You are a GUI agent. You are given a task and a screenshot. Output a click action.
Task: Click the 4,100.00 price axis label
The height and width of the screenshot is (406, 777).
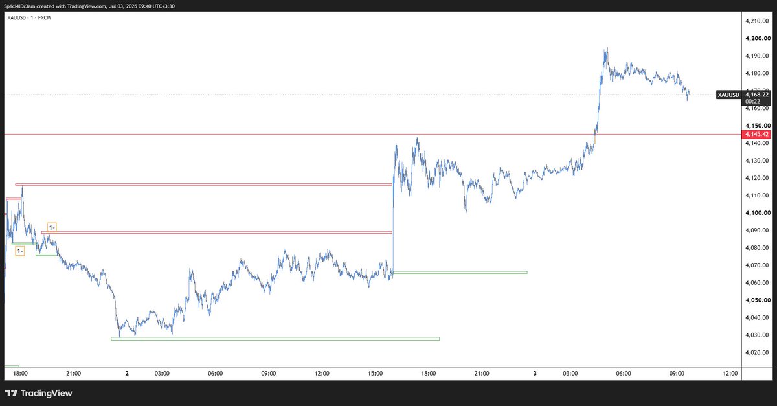click(757, 213)
